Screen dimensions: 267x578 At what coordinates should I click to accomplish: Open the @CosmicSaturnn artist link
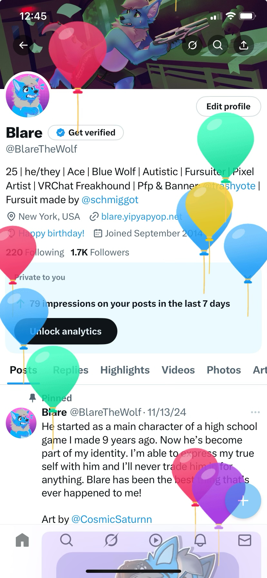coord(112,519)
